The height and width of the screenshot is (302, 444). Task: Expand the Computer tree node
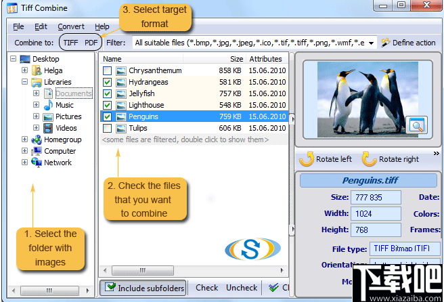pos(24,151)
